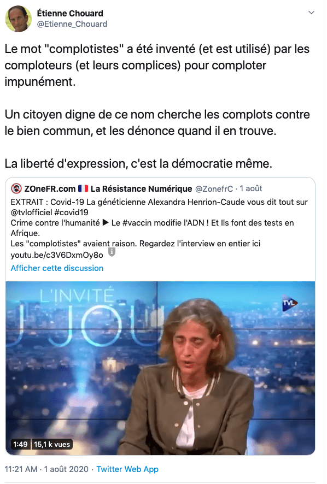Click the info icon beside the YouTube link
This screenshot has height=484, width=327.
pos(112,252)
